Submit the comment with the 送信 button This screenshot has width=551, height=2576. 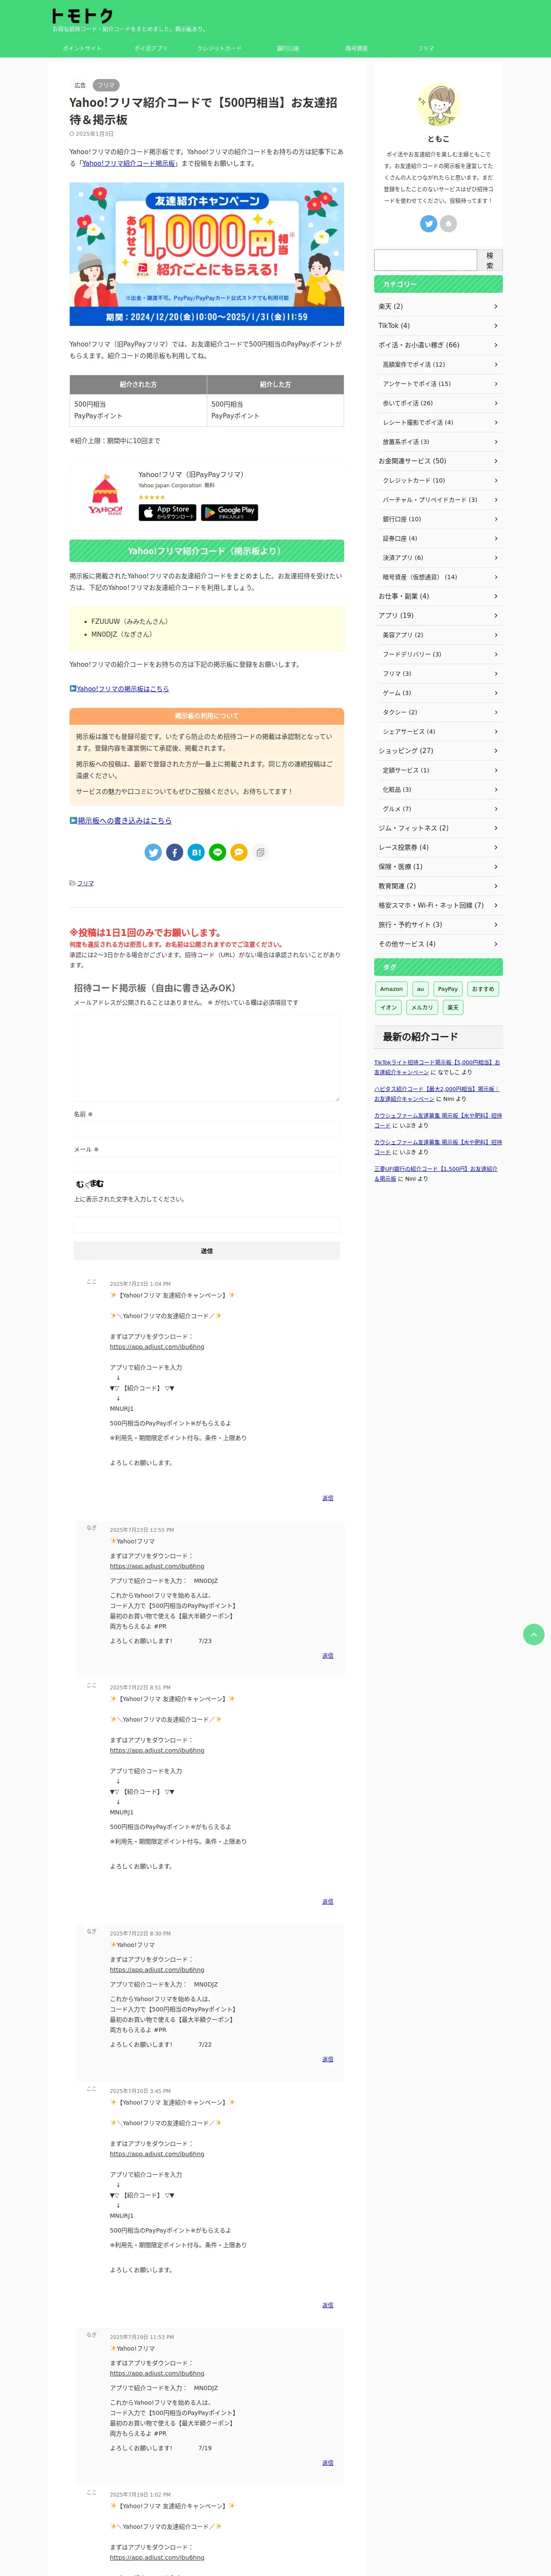coord(207,1251)
